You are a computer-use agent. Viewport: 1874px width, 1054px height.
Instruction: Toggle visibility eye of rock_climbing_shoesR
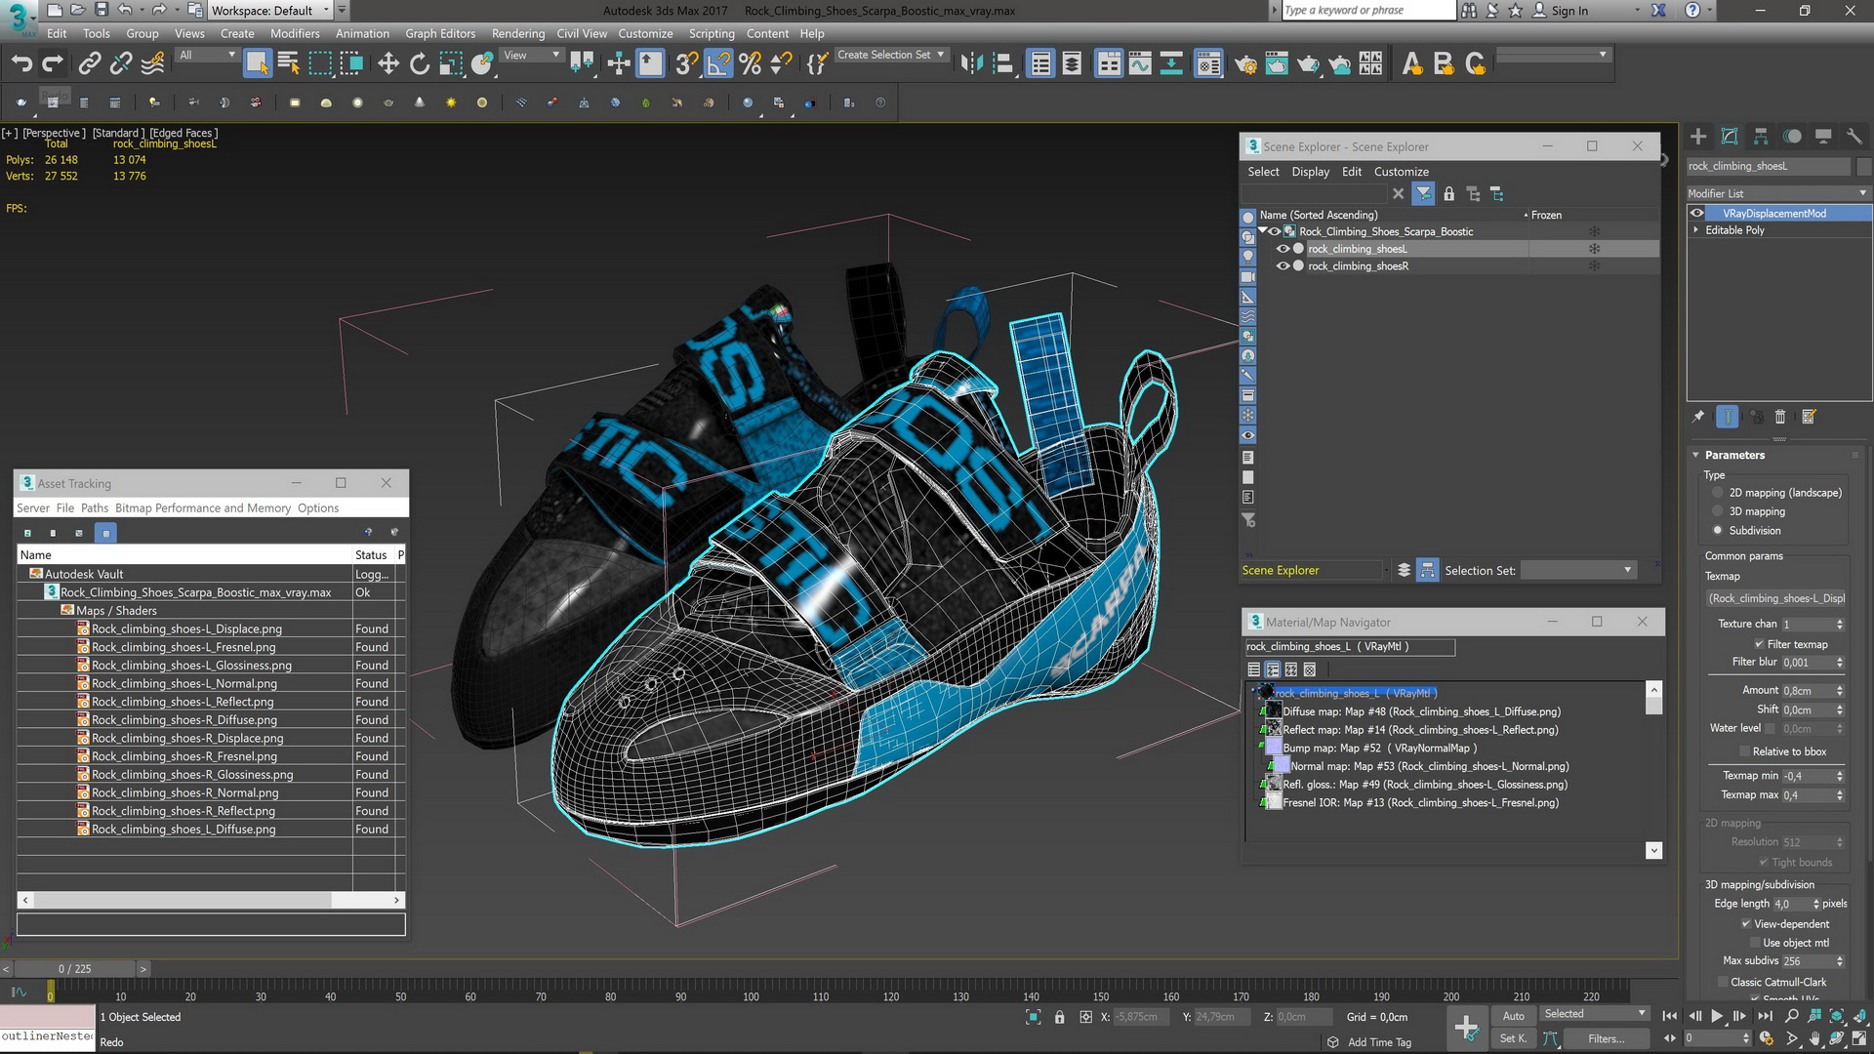pos(1283,266)
